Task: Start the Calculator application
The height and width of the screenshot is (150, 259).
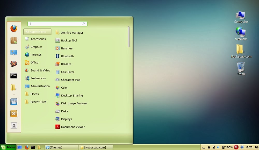Action: click(x=68, y=72)
